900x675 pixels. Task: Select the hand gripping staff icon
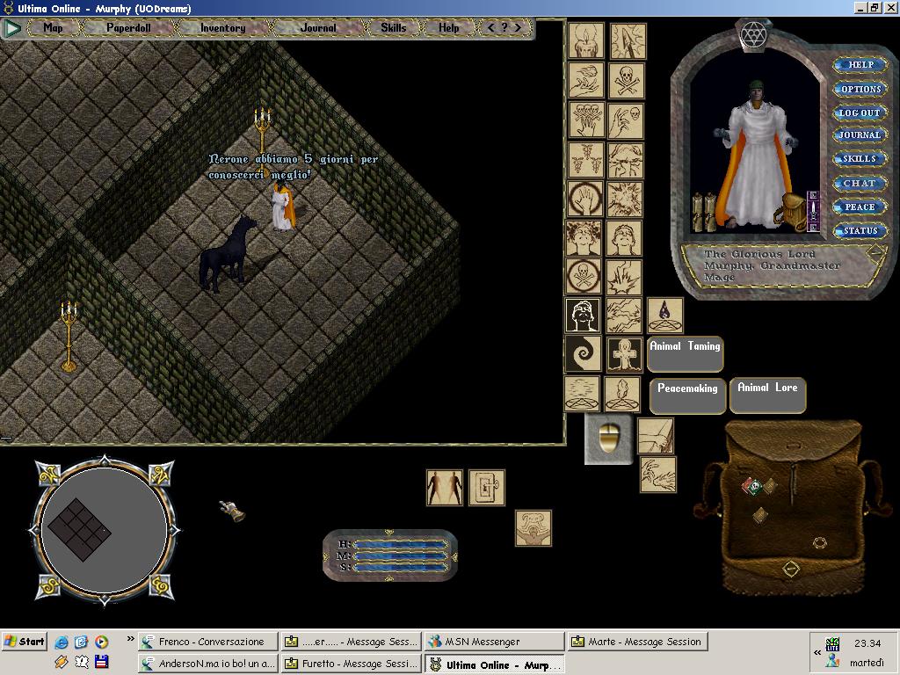[656, 436]
